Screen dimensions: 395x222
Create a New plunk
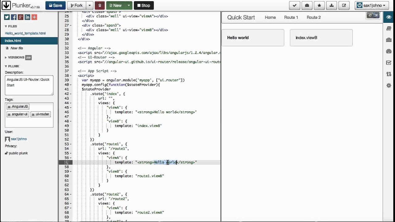coord(115,5)
